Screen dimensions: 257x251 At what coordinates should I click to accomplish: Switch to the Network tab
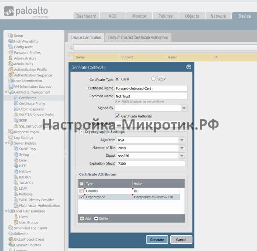click(218, 16)
